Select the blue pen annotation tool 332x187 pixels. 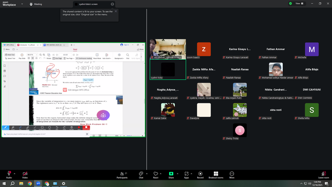point(20,128)
